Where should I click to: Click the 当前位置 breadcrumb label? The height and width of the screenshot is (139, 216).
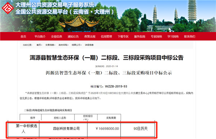coord(27,45)
